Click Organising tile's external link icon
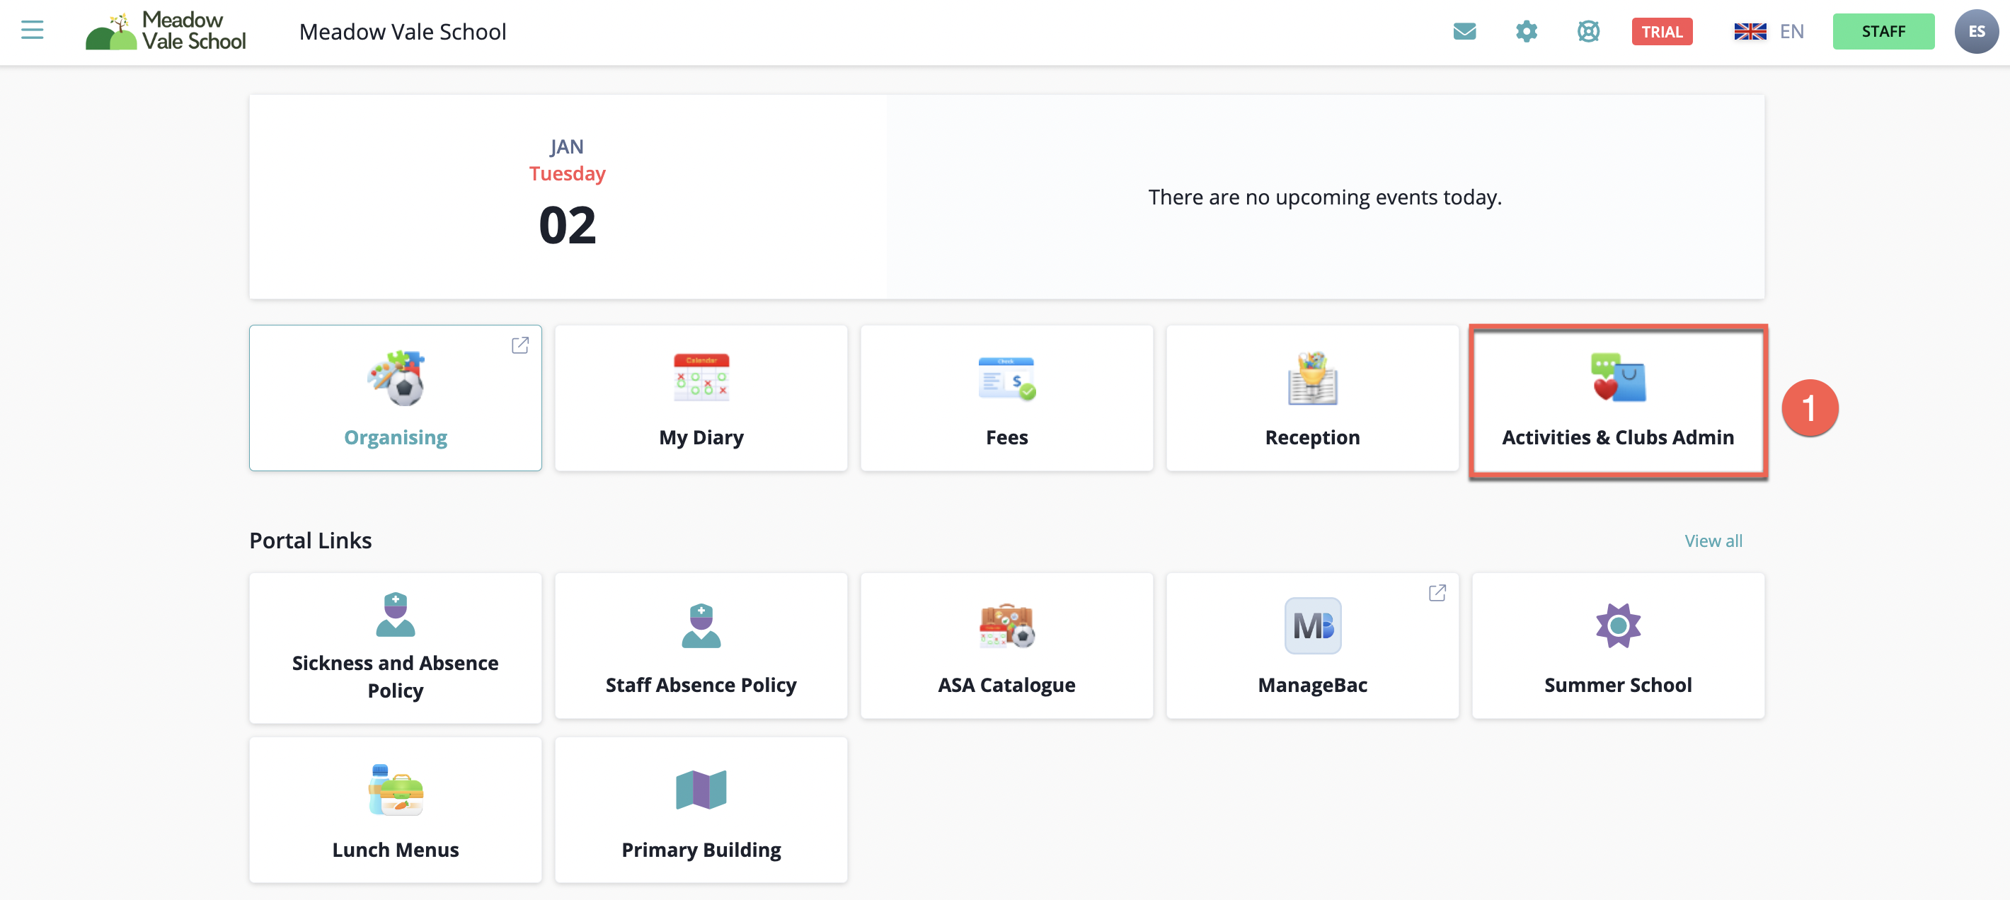Image resolution: width=2010 pixels, height=900 pixels. (519, 345)
